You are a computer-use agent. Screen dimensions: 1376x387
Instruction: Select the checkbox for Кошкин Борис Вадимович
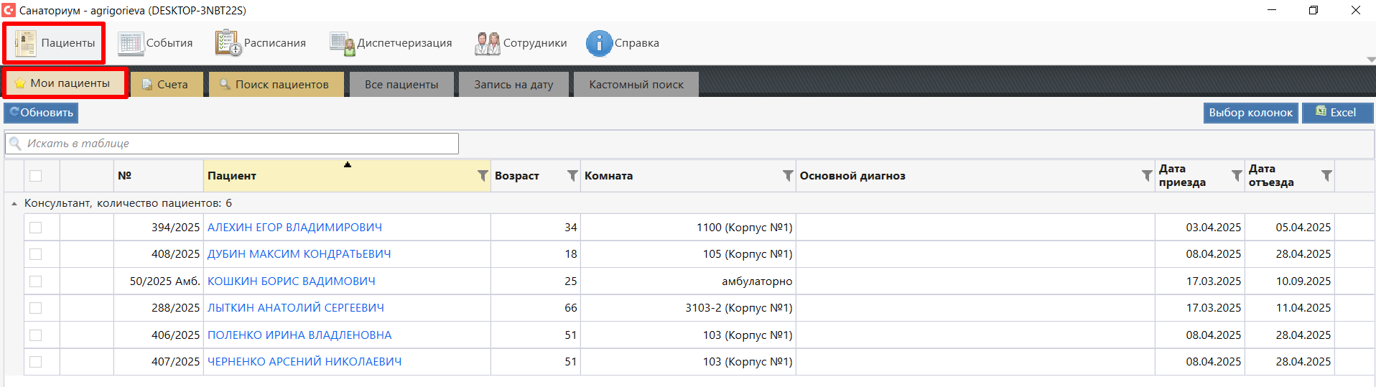36,281
